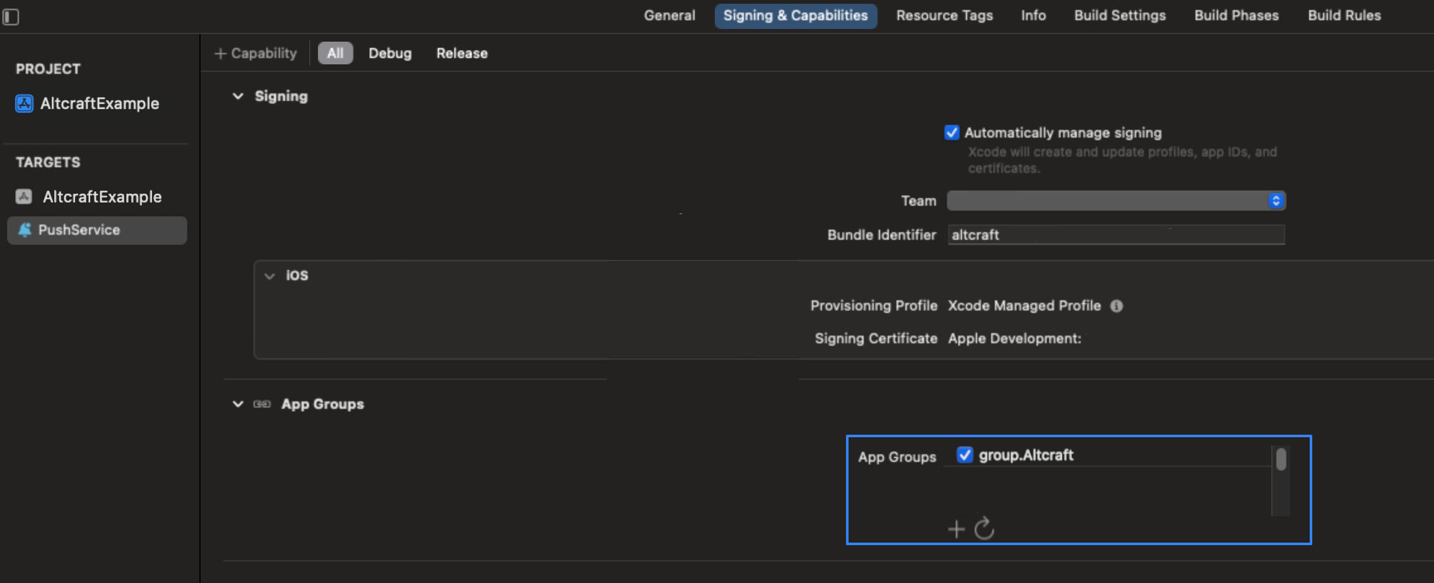The height and width of the screenshot is (583, 1434).
Task: Toggle the navigator sidebar panel icon
Action: (11, 16)
